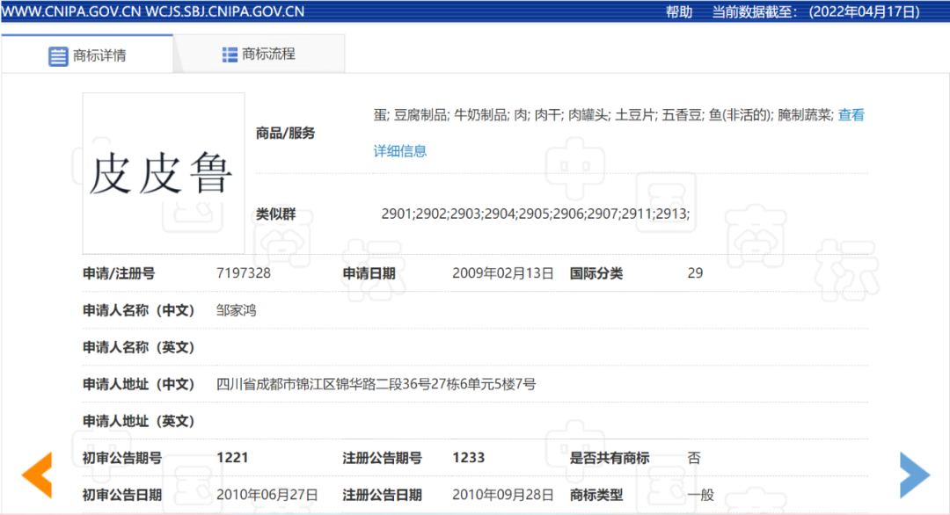
Task: Click the data cutoff date 2022年04月17日
Action: (x=864, y=11)
